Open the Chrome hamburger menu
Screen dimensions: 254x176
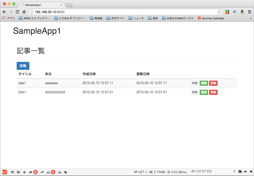tap(250, 12)
